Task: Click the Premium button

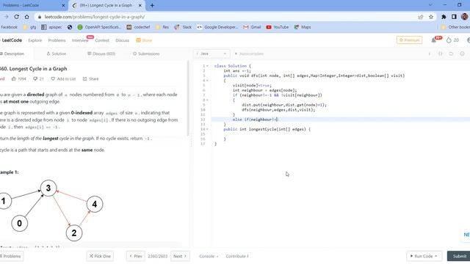Action: pyautogui.click(x=410, y=40)
